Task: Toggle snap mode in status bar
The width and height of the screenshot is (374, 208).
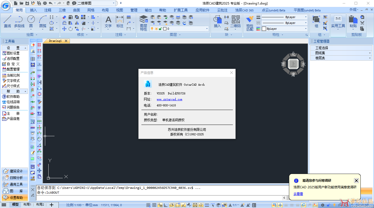Action: pyautogui.click(x=148, y=205)
